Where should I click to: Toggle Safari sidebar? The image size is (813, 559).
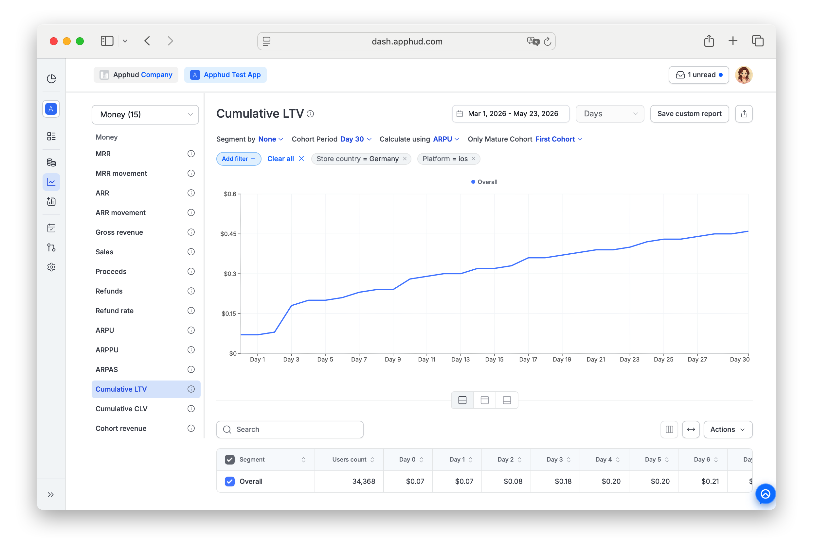click(x=107, y=41)
